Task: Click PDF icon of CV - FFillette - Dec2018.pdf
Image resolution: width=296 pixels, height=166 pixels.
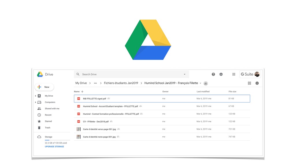Action: (x=79, y=122)
